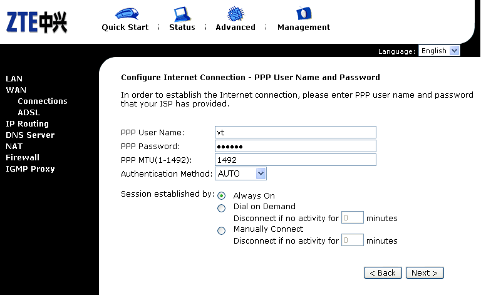Click the Advanced chip icon
Screen dimensions: 481x295
click(235, 14)
